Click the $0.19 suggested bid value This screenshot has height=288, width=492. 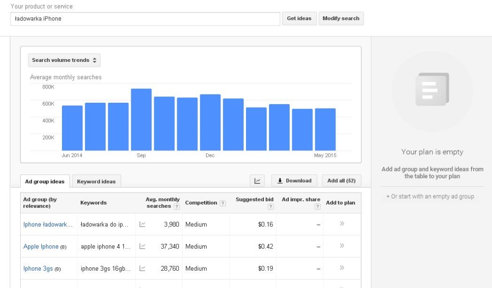(x=265, y=269)
